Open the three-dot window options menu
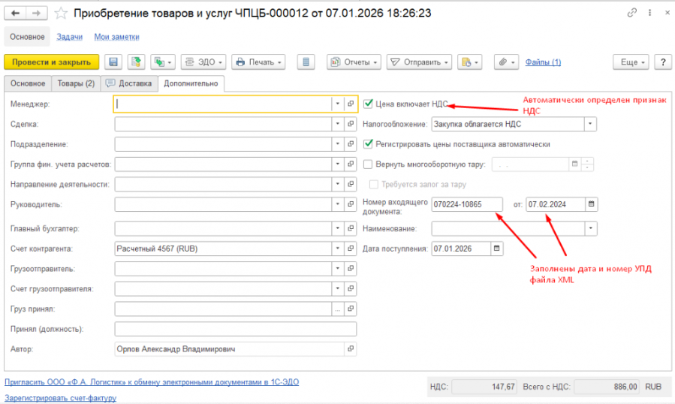The image size is (675, 404). click(x=649, y=13)
